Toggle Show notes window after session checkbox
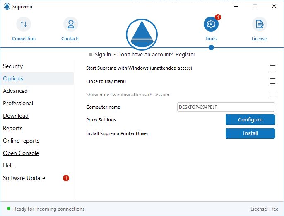 pos(272,94)
